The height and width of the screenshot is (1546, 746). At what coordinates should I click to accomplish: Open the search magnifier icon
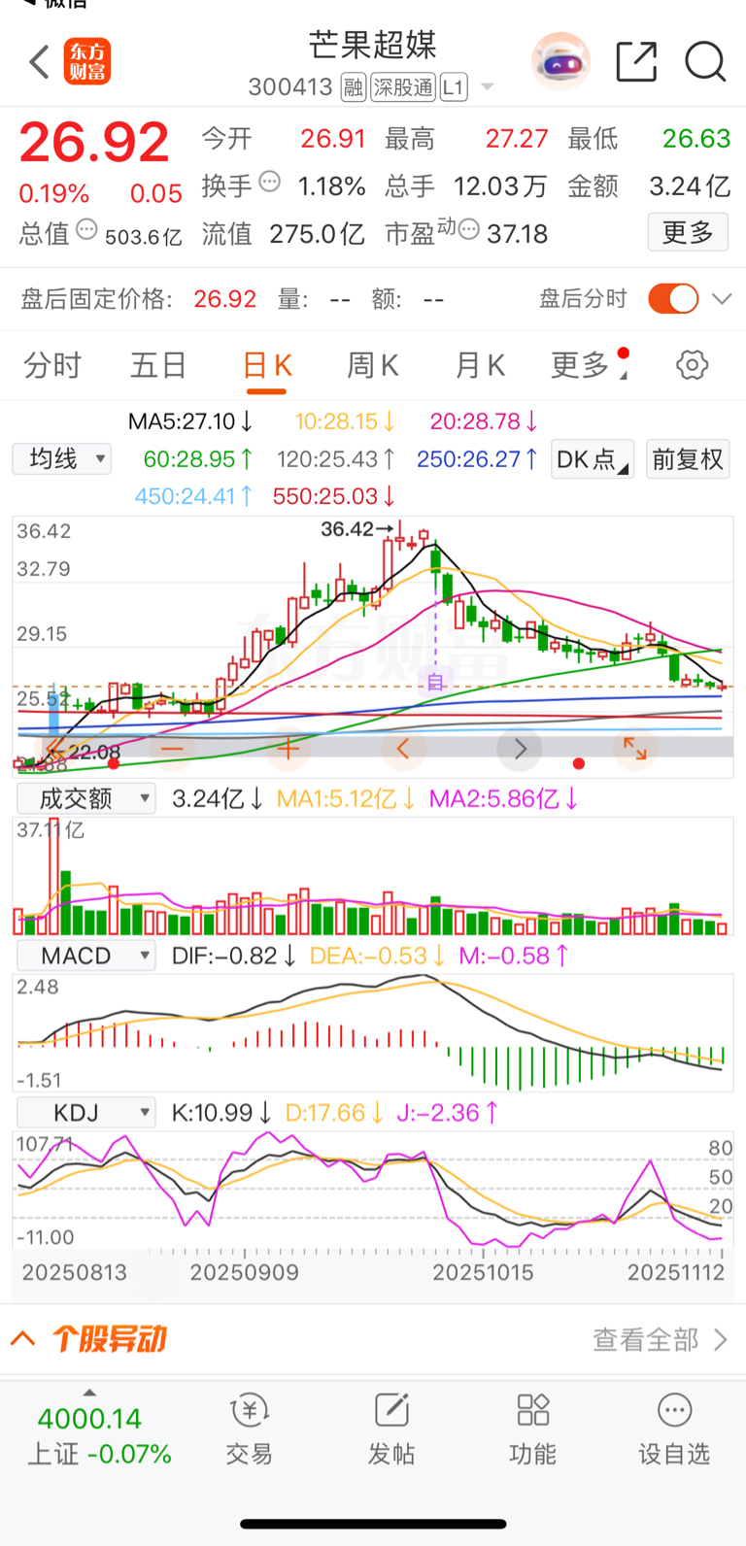tap(705, 62)
